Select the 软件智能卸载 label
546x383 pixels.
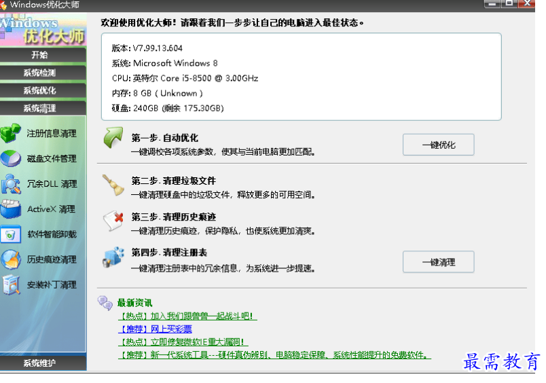(x=52, y=234)
